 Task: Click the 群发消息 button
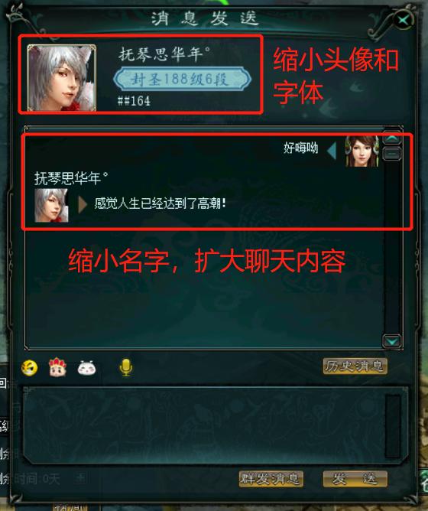click(271, 479)
